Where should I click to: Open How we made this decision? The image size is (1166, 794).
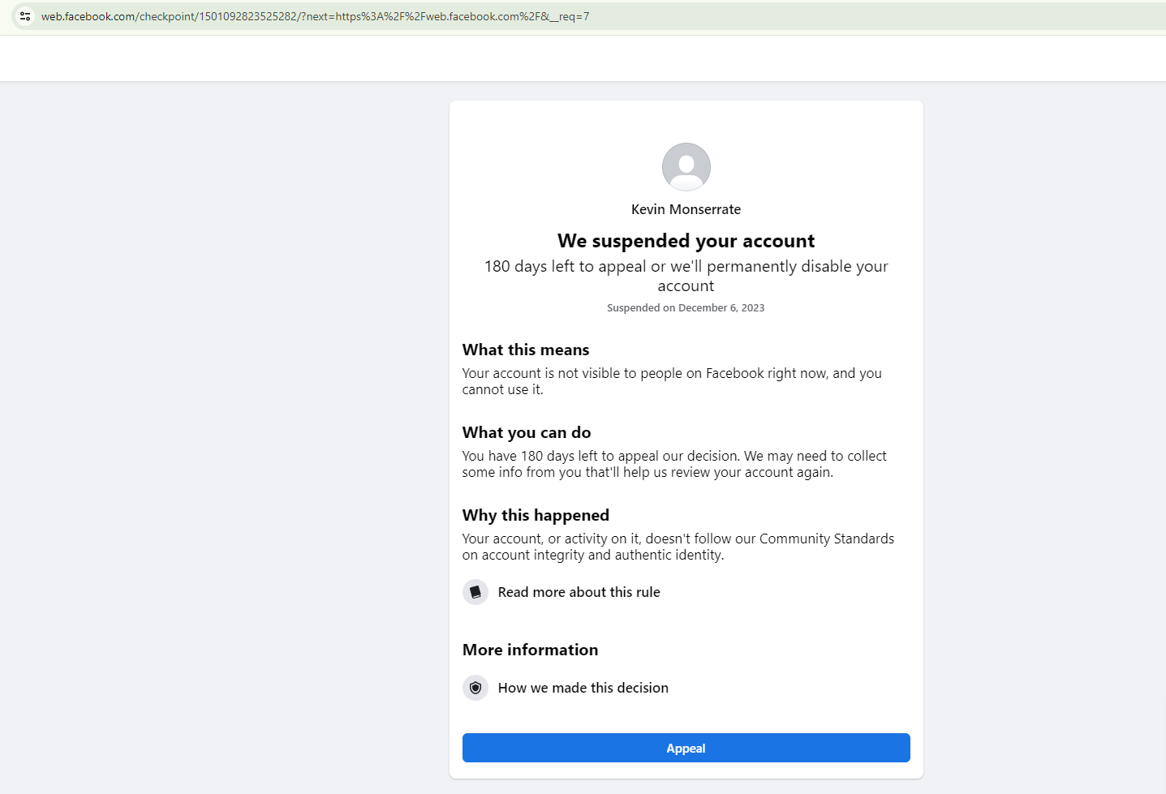click(x=583, y=688)
